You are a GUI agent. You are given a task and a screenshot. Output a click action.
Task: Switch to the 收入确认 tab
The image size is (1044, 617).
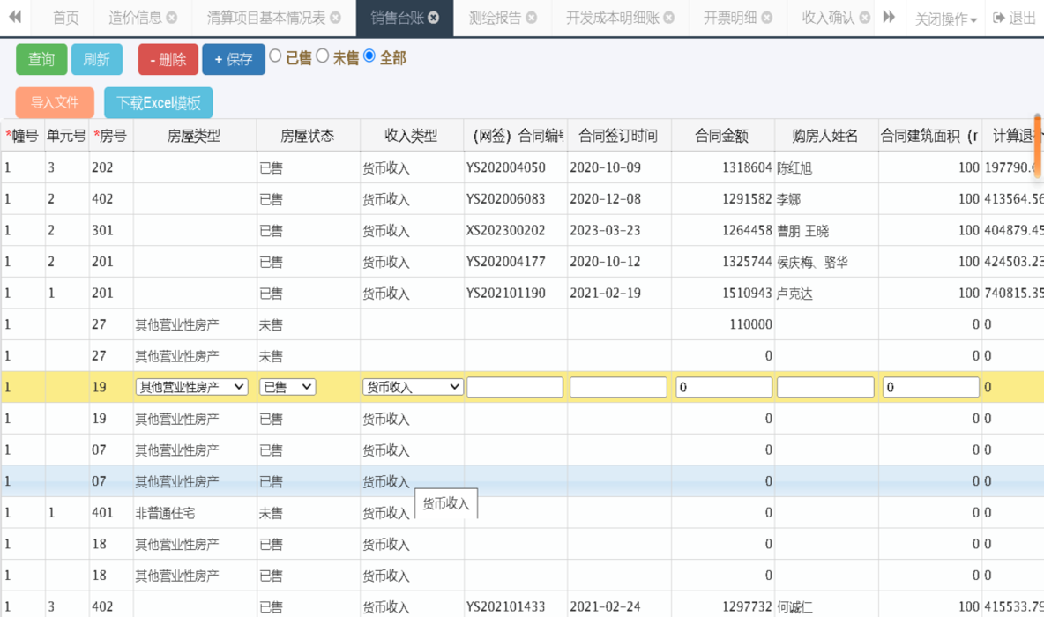[828, 18]
